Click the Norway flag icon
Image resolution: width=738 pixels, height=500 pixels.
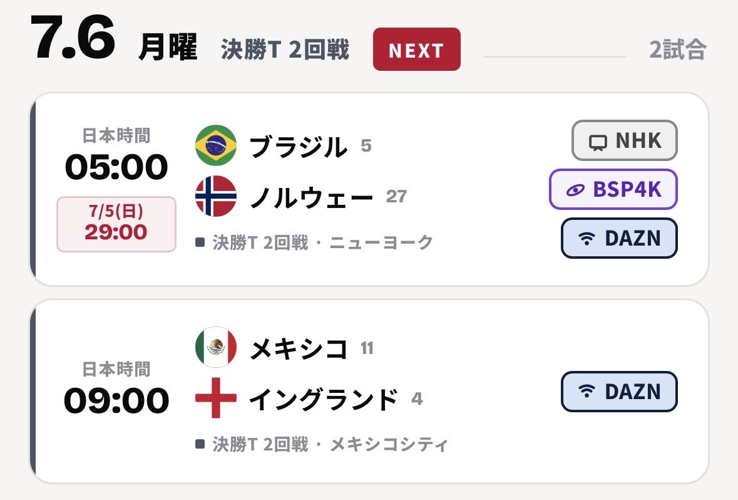[x=215, y=196]
